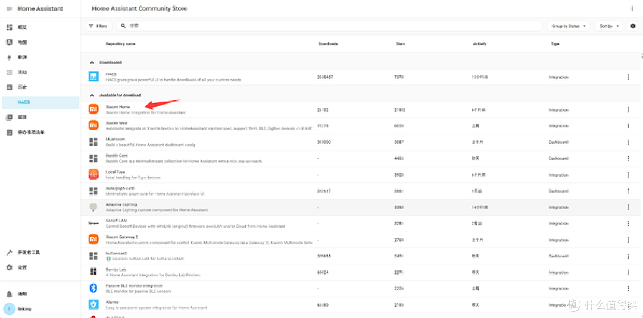643x318 pixels.
Task: Click the Home Assistant Community Store title
Action: (139, 8)
